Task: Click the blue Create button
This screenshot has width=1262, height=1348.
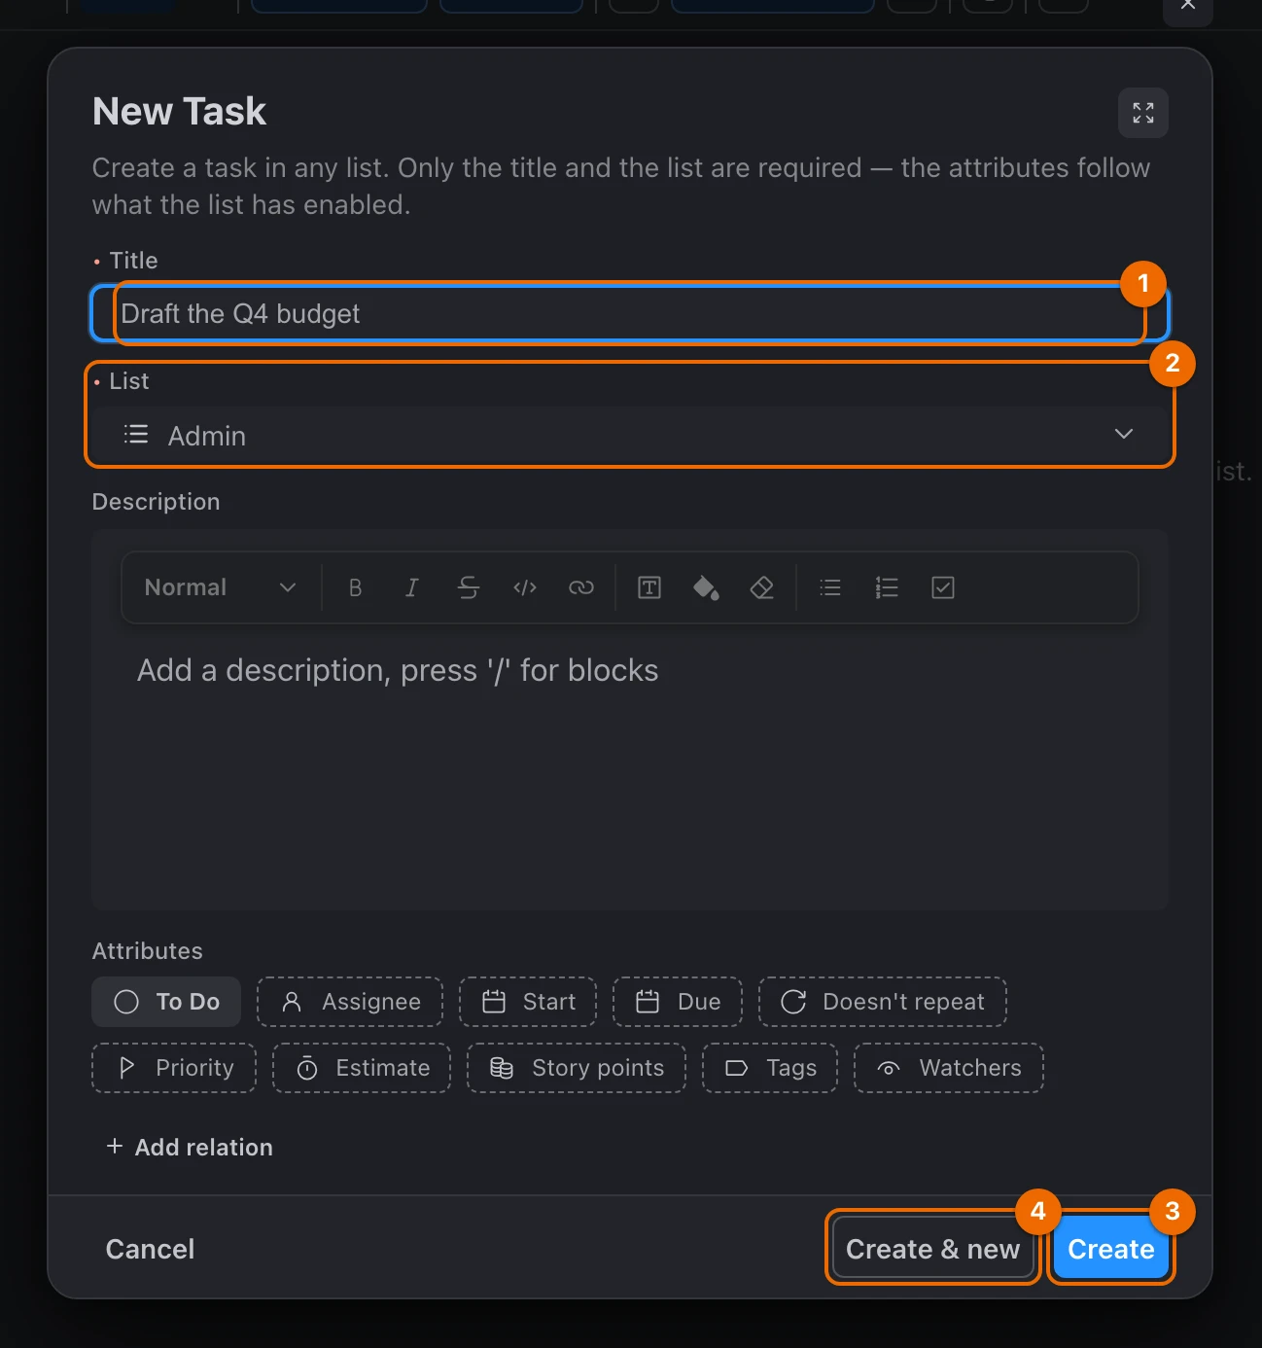Action: pos(1111,1249)
